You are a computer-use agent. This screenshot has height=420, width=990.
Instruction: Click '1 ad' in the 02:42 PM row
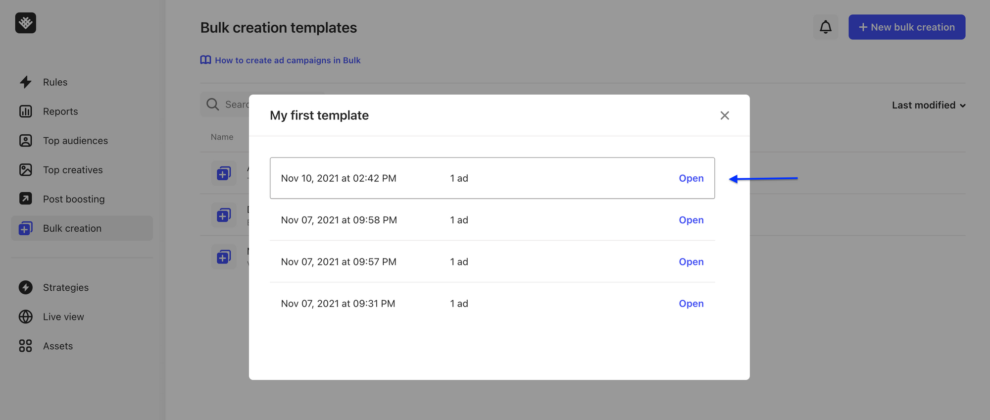[459, 178]
